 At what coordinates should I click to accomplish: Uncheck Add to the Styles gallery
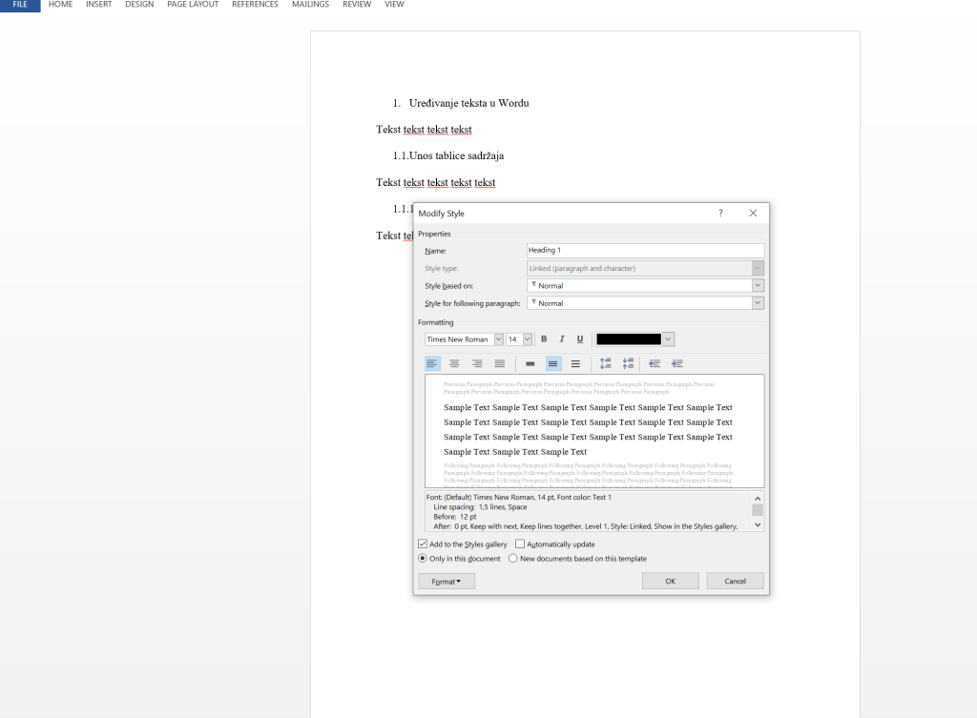pos(424,544)
